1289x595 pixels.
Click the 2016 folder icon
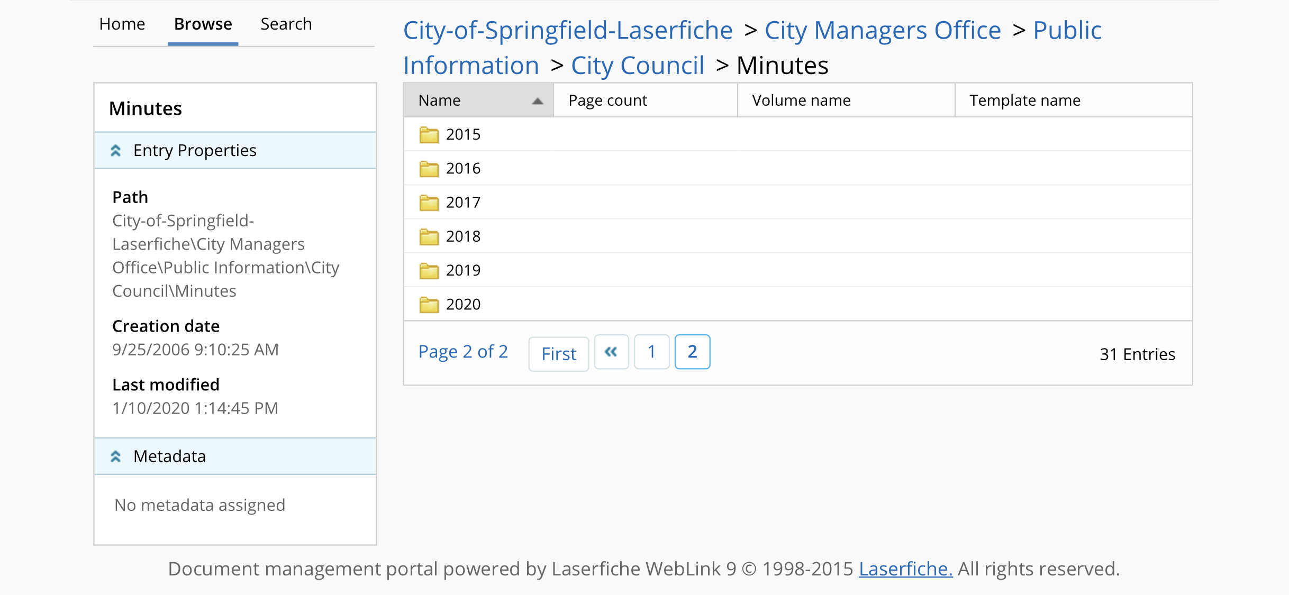point(429,169)
